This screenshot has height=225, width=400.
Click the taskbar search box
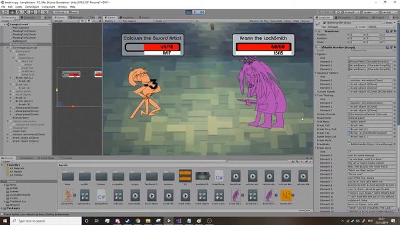[x=46, y=221]
